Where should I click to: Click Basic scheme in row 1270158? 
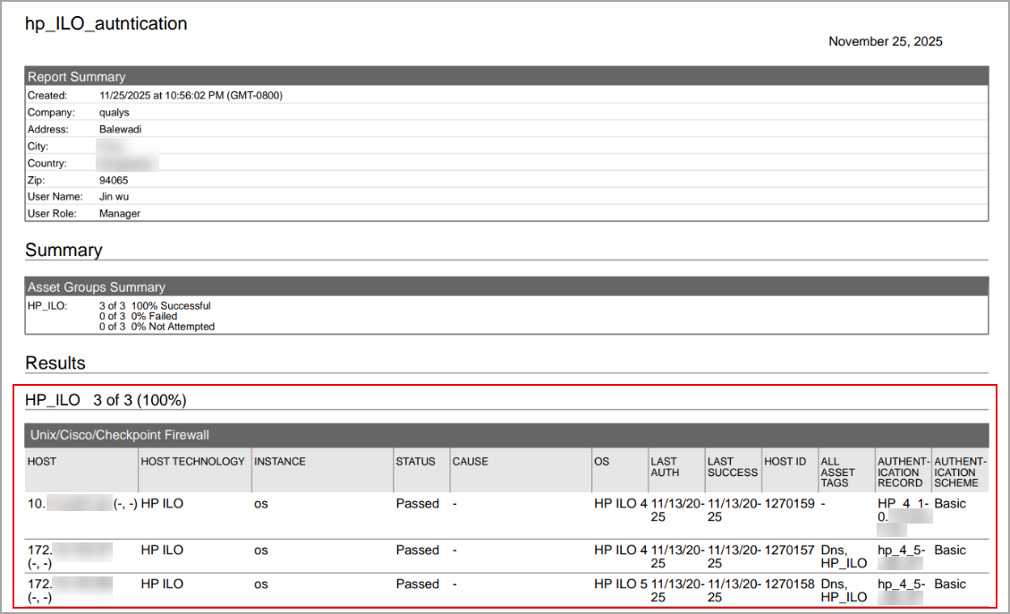coord(950,584)
